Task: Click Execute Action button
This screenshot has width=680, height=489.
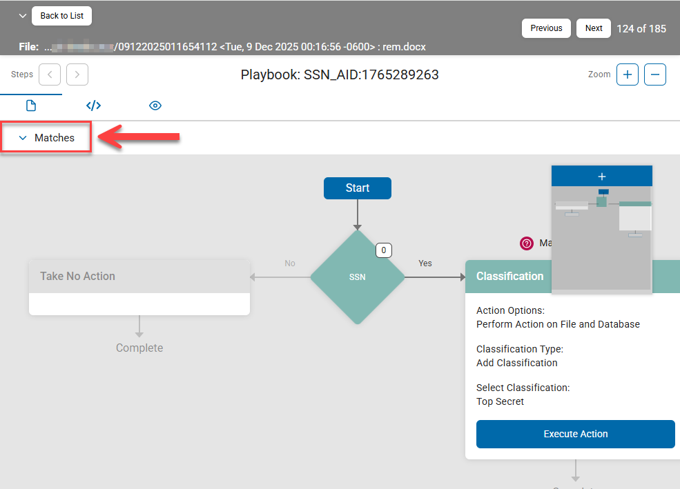Action: pos(575,434)
